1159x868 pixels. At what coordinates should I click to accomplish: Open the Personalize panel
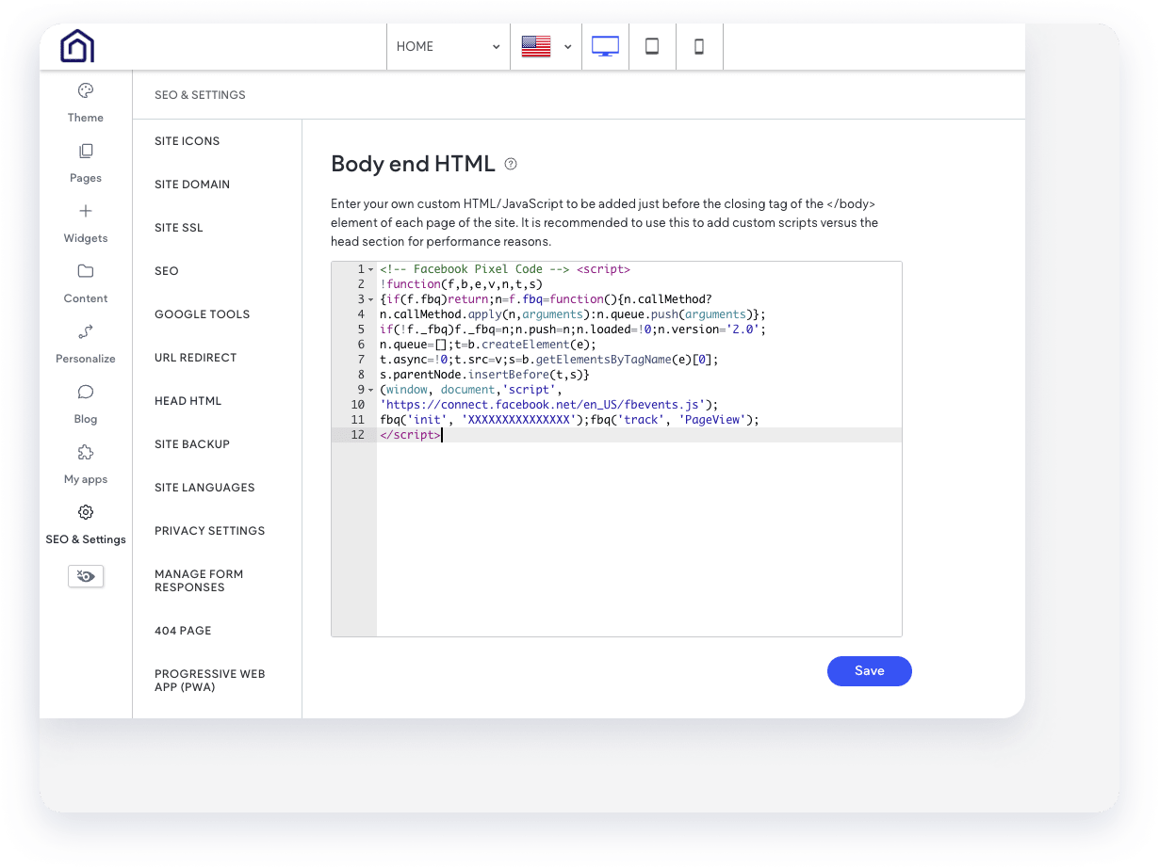coord(86,344)
